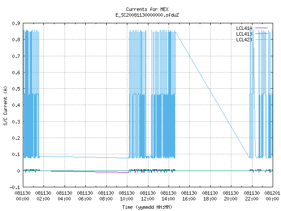Image resolution: width=281 pixels, height=211 pixels.
Task: Click the LCL41A legend label
Action: pos(244,28)
